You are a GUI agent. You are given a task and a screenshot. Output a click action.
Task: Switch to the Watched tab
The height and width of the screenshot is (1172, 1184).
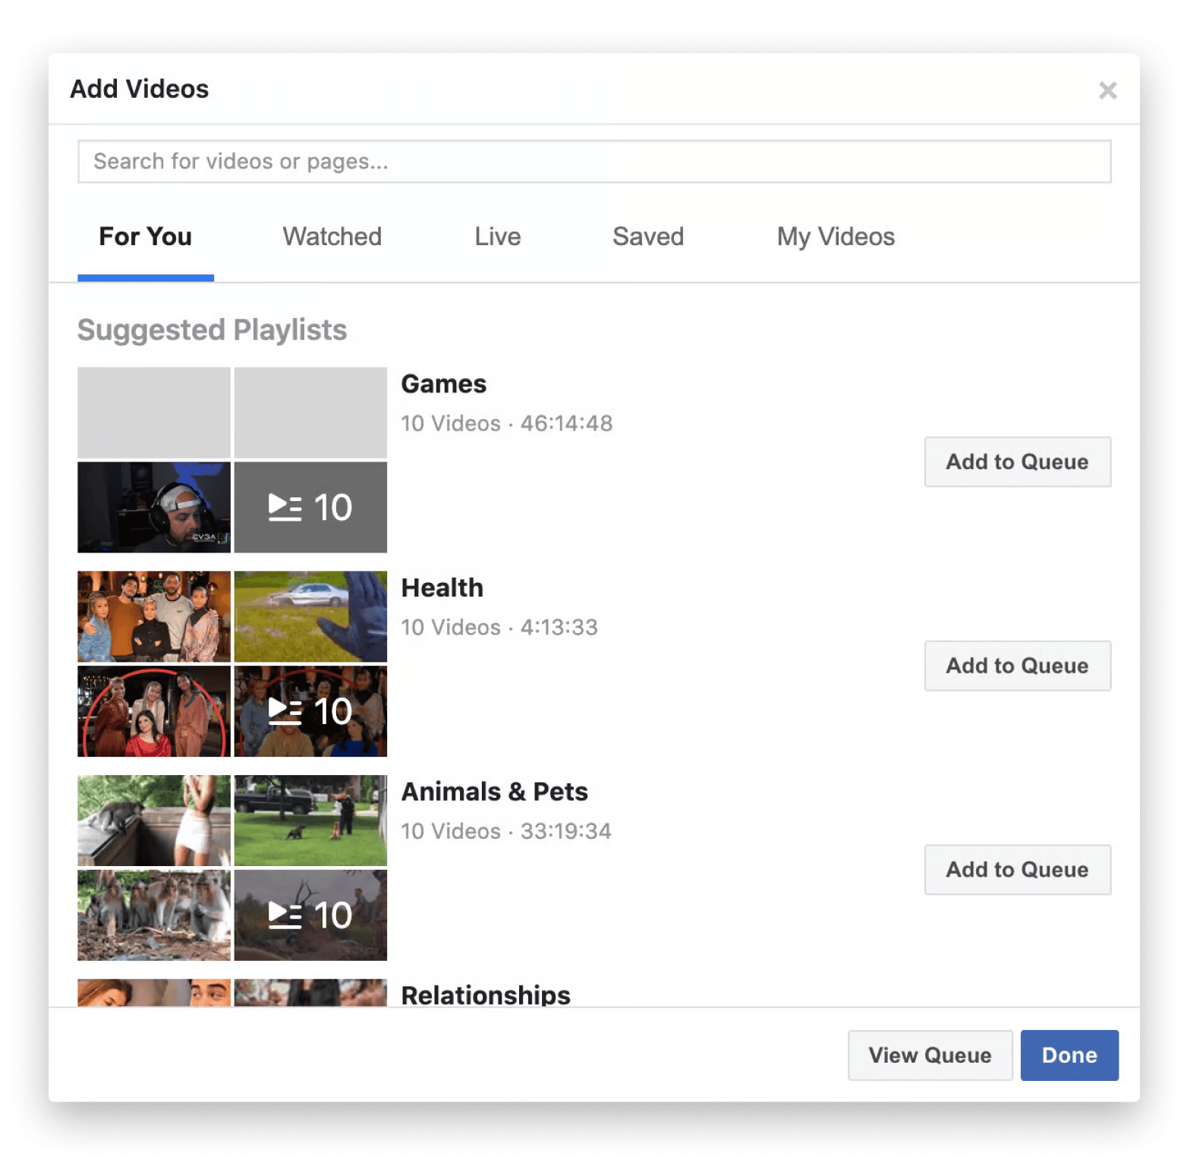(332, 237)
